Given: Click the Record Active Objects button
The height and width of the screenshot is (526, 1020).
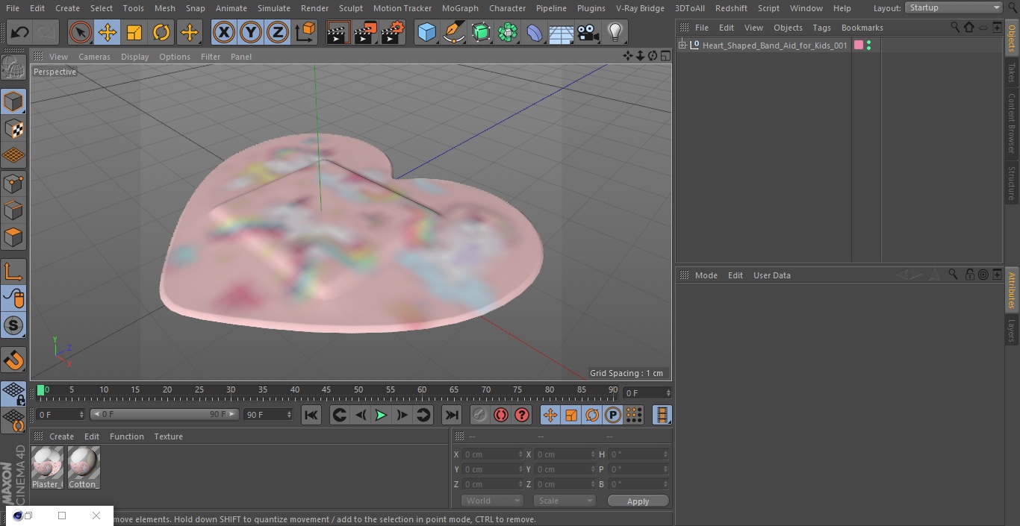Looking at the screenshot, I should [x=479, y=415].
